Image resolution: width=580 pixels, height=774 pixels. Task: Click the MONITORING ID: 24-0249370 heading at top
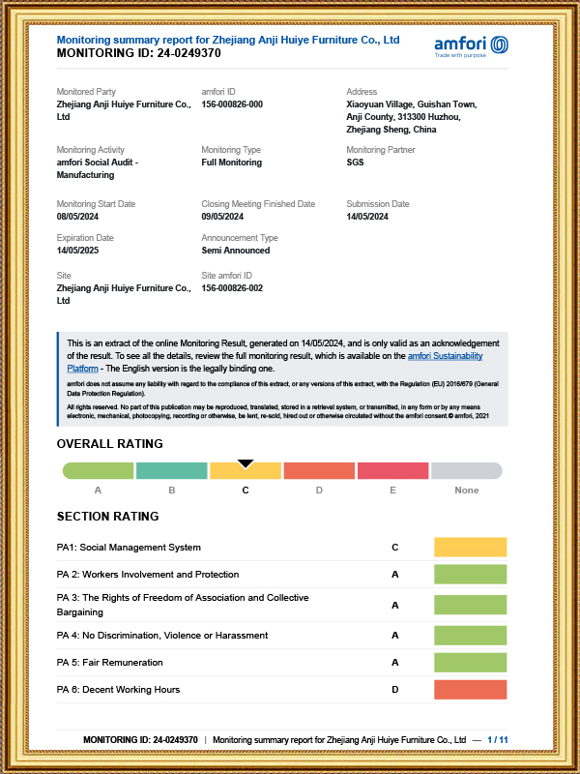click(x=139, y=54)
